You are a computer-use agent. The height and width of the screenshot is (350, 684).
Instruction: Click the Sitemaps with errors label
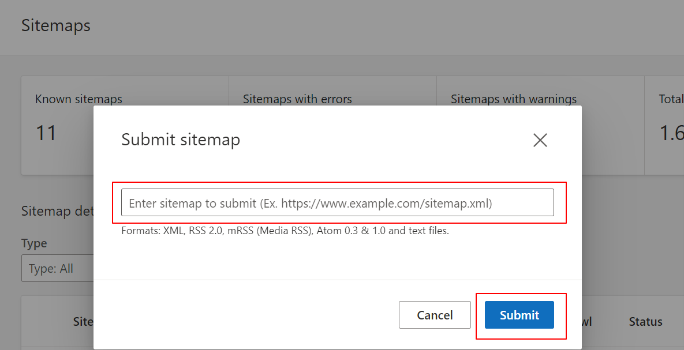[297, 99]
